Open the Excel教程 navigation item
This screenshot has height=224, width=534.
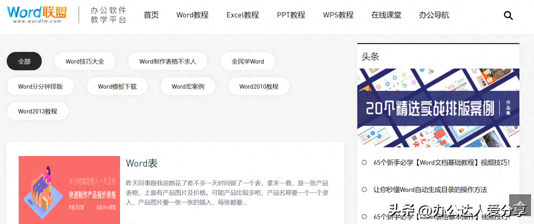243,15
